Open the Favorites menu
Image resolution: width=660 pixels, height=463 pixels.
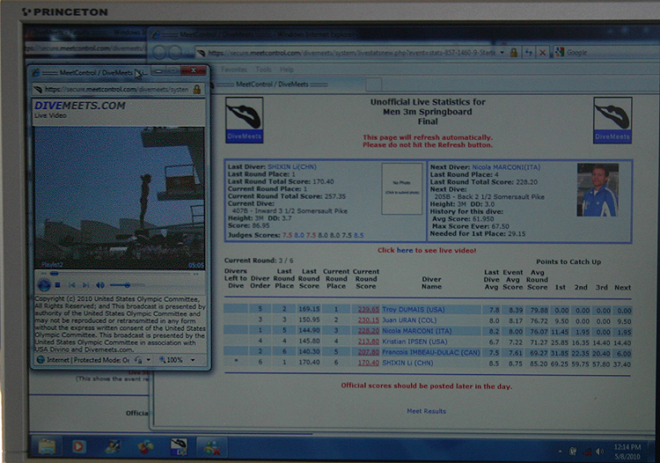point(234,70)
